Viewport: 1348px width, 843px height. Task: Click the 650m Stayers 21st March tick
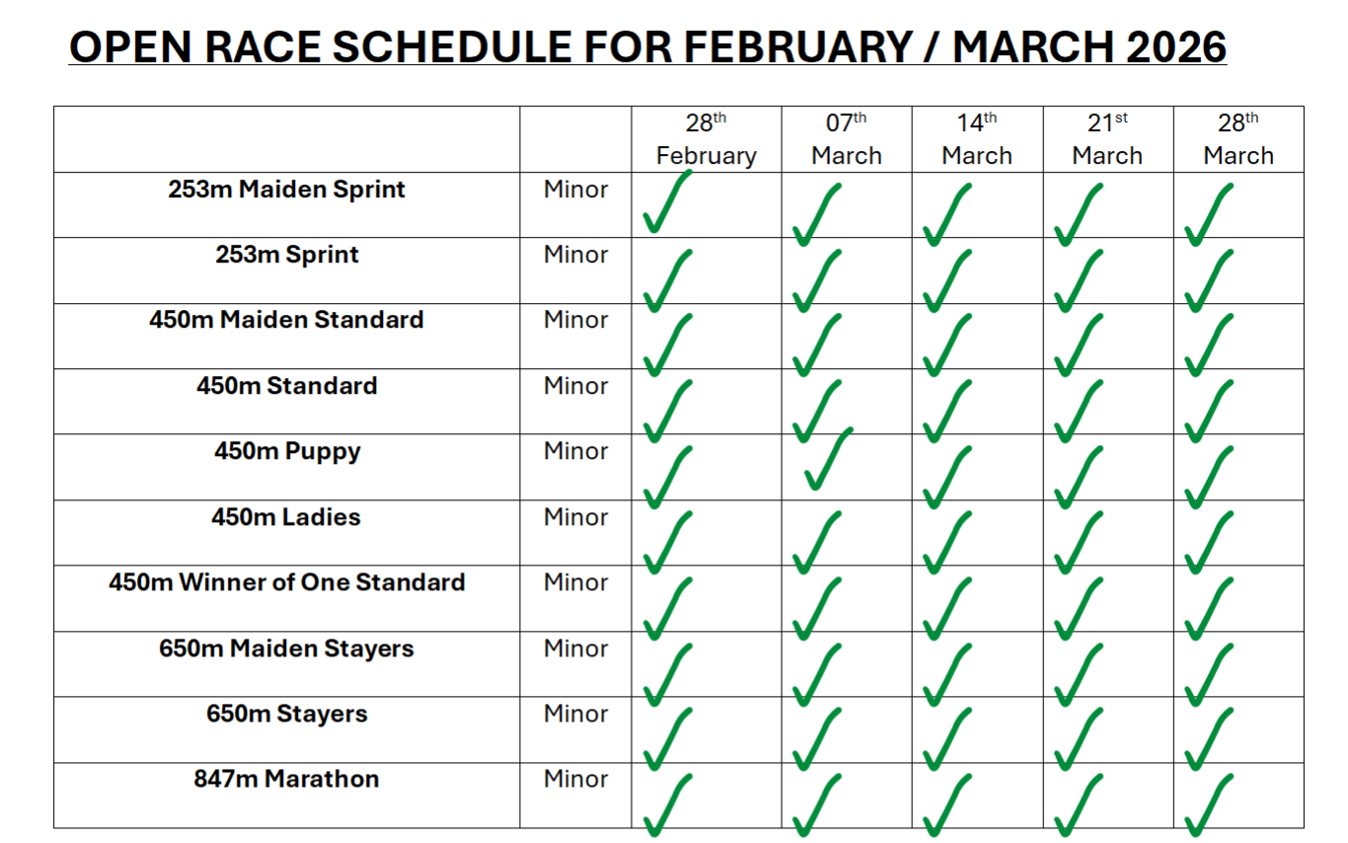1077,739
